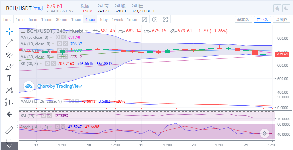Select the 15min interval
The width and height of the screenshot is (293, 150).
[x=47, y=19]
